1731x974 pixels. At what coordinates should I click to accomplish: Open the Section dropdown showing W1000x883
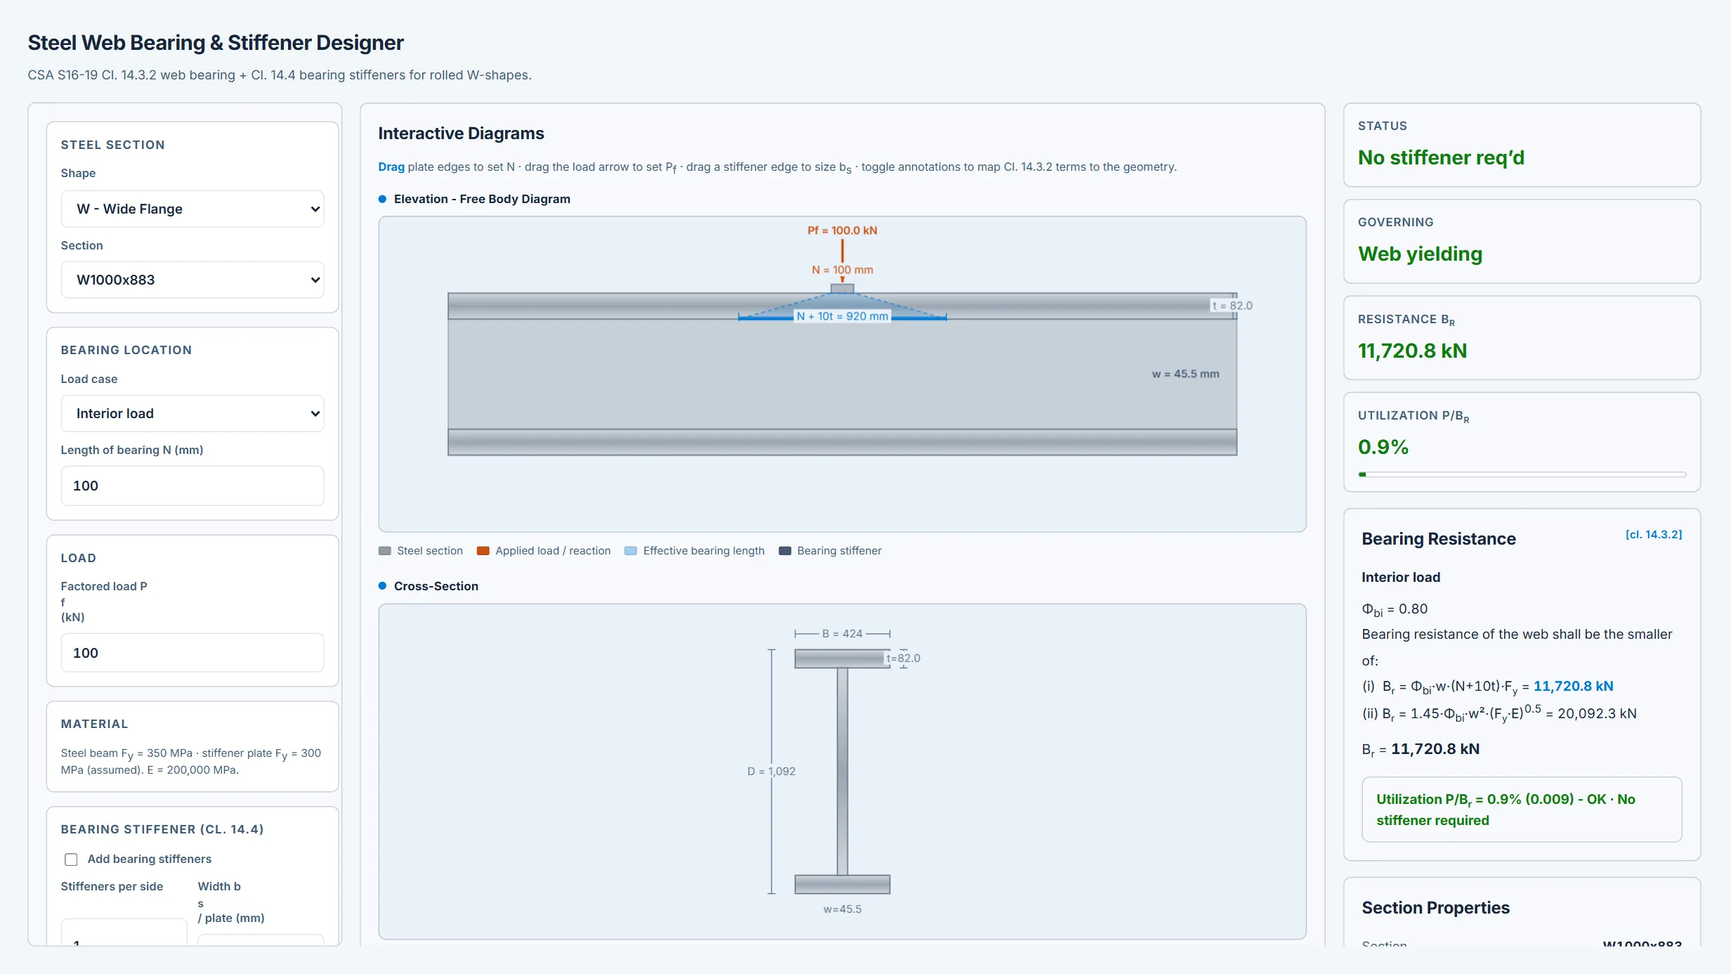[192, 280]
